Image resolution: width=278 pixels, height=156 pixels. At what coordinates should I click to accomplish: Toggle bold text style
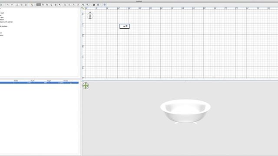point(73,5)
